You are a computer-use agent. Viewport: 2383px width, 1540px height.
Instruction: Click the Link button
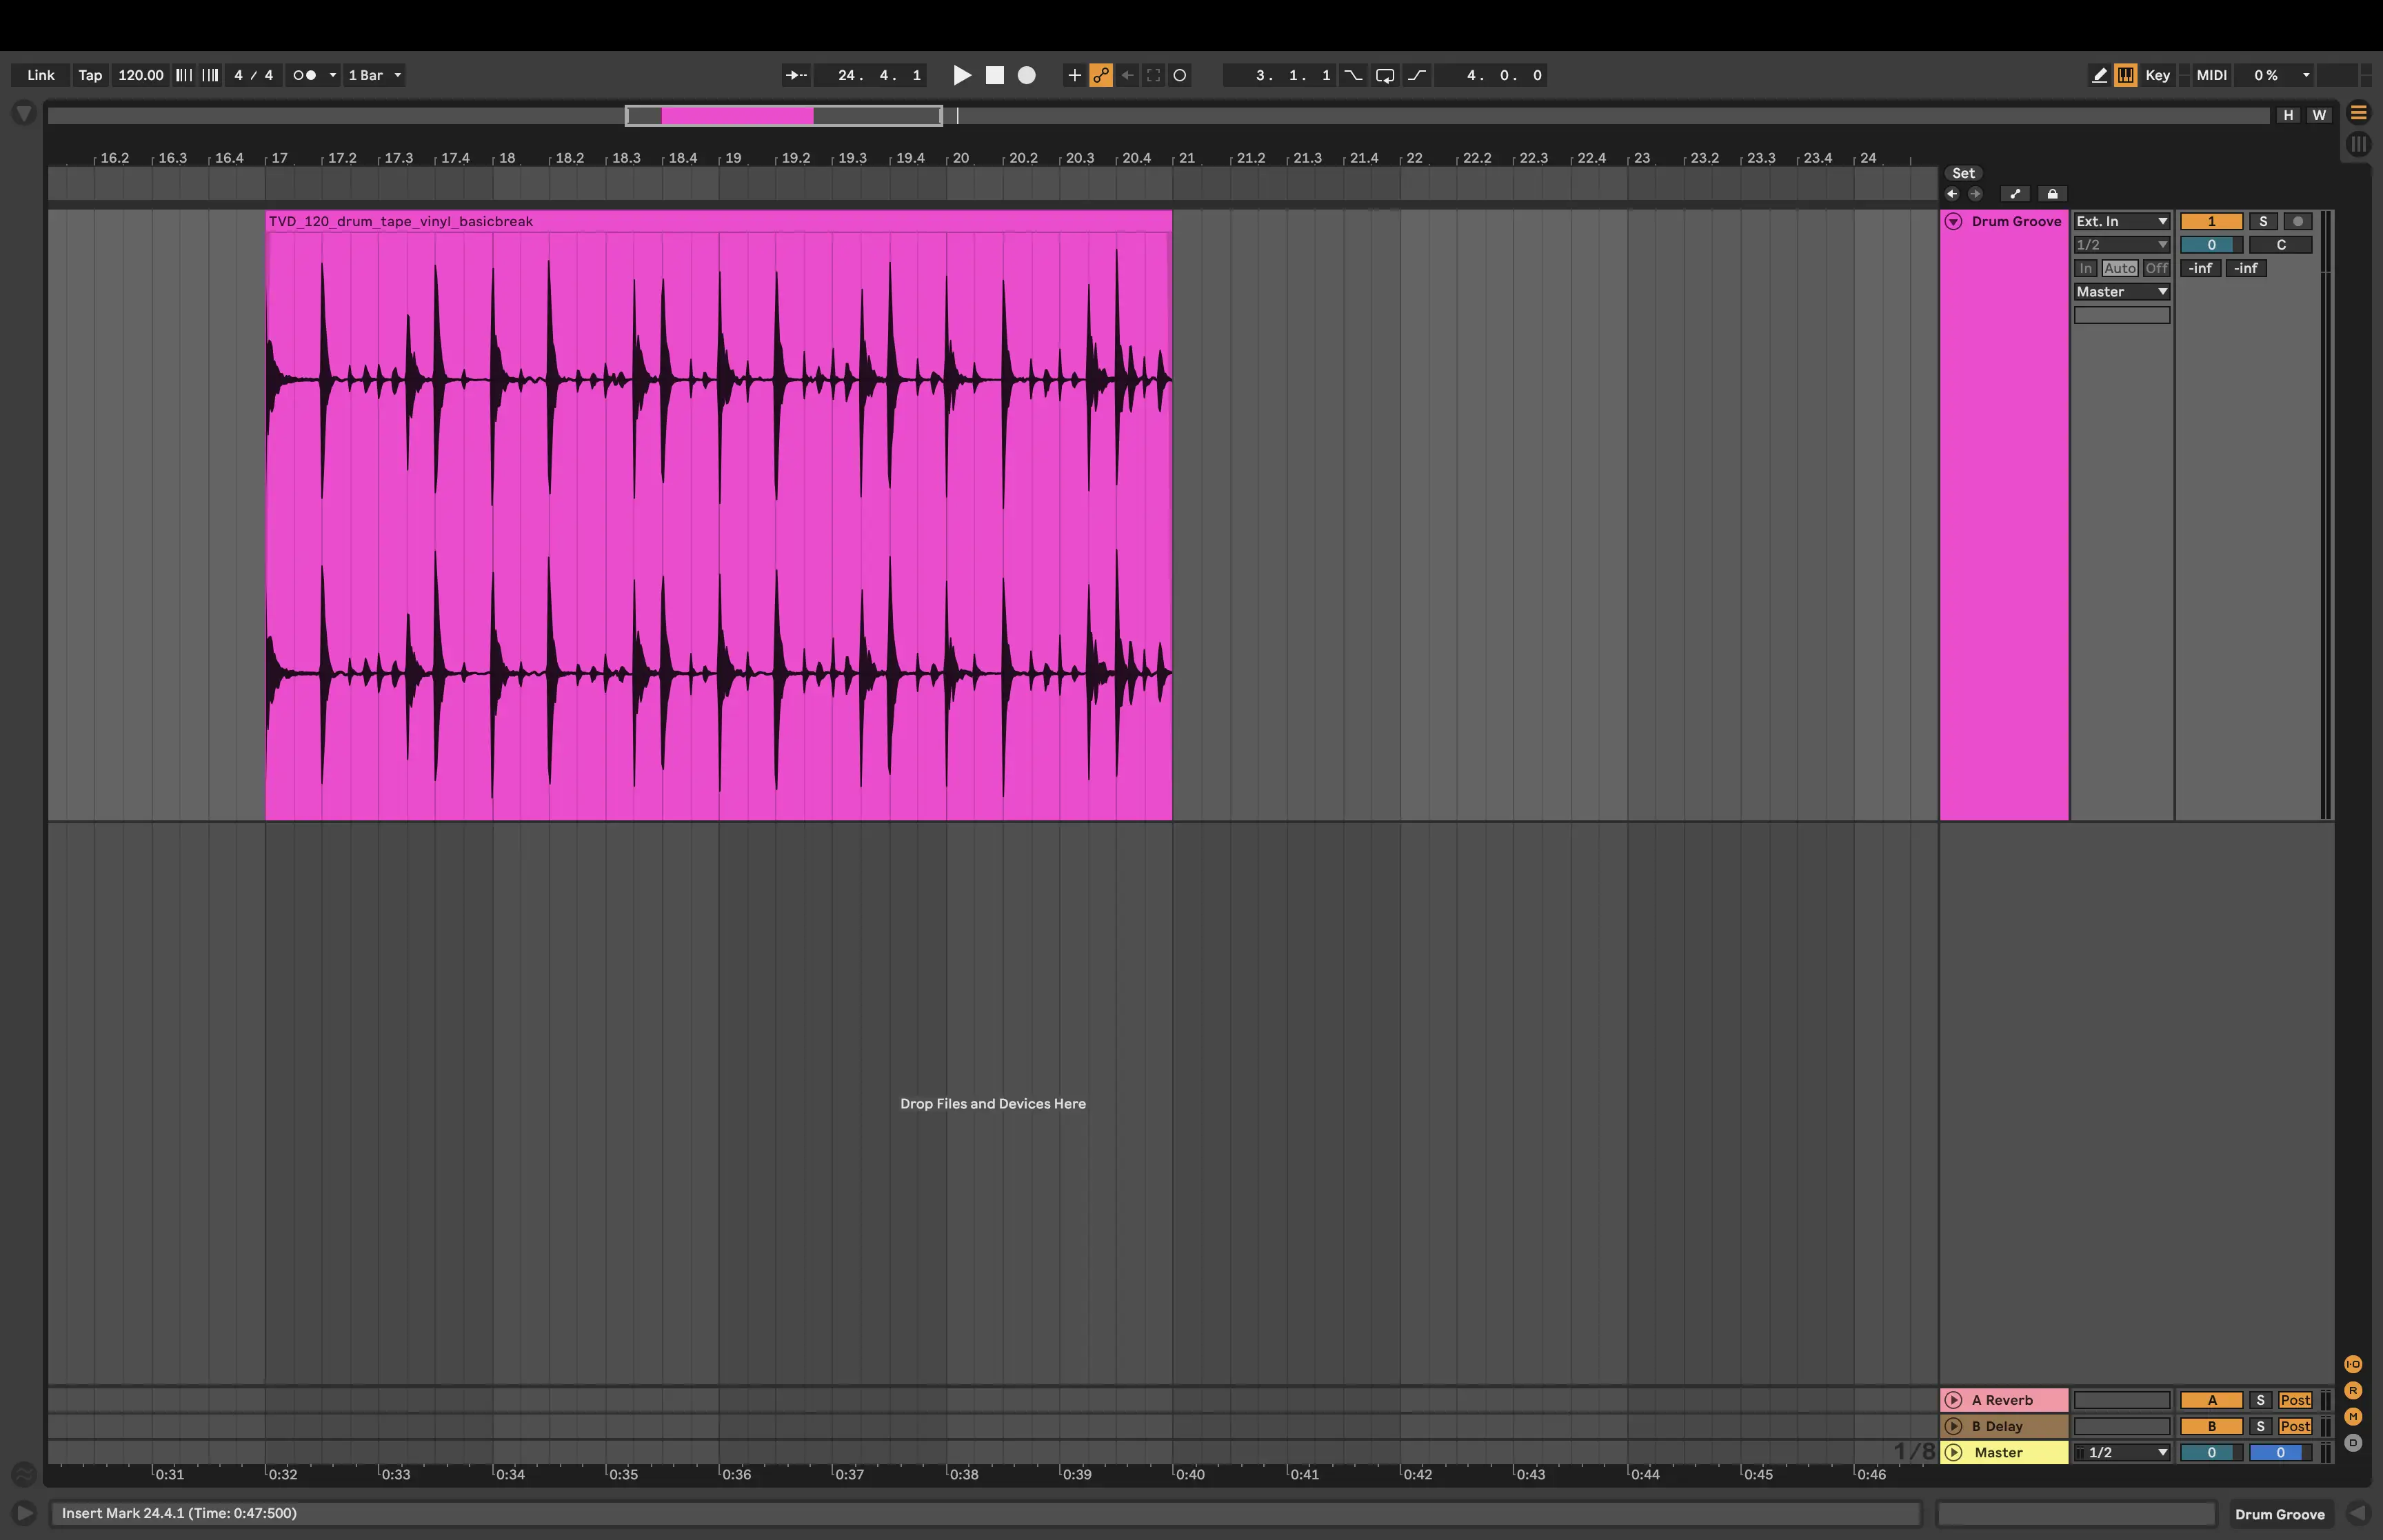pos(41,75)
